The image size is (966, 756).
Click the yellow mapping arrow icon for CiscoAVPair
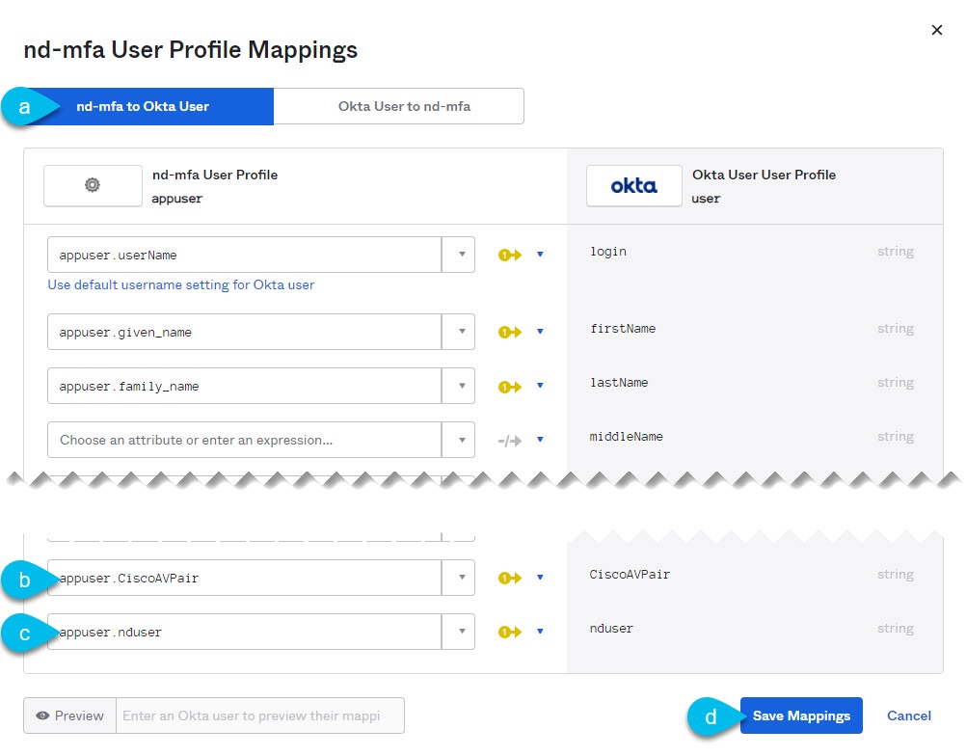coord(509,578)
